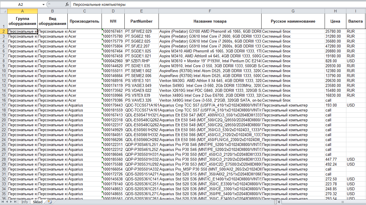
Task: Jump to last sheet with the navigation arrow
Action: (x=16, y=202)
